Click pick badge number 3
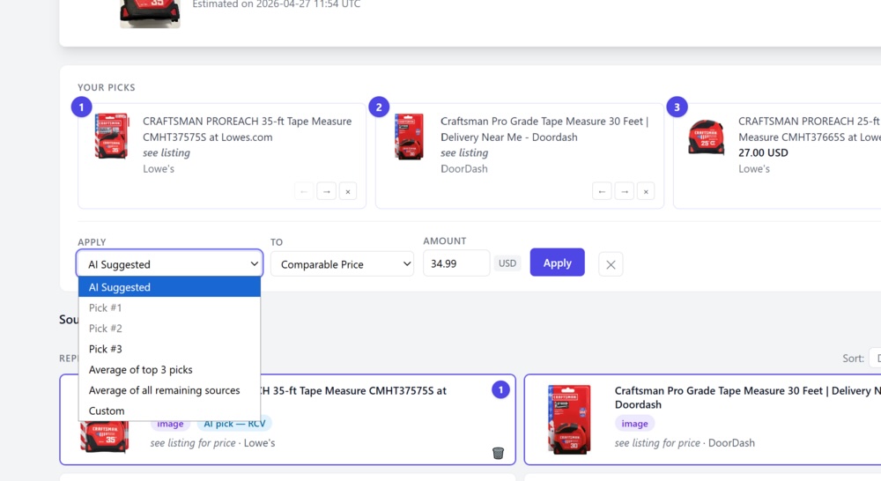Image resolution: width=881 pixels, height=481 pixels. pos(677,107)
